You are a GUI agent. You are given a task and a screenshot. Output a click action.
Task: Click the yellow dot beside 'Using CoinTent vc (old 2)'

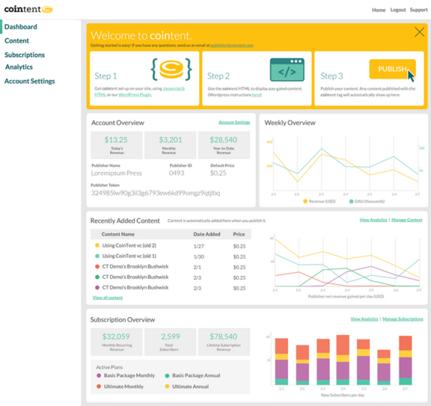click(97, 245)
